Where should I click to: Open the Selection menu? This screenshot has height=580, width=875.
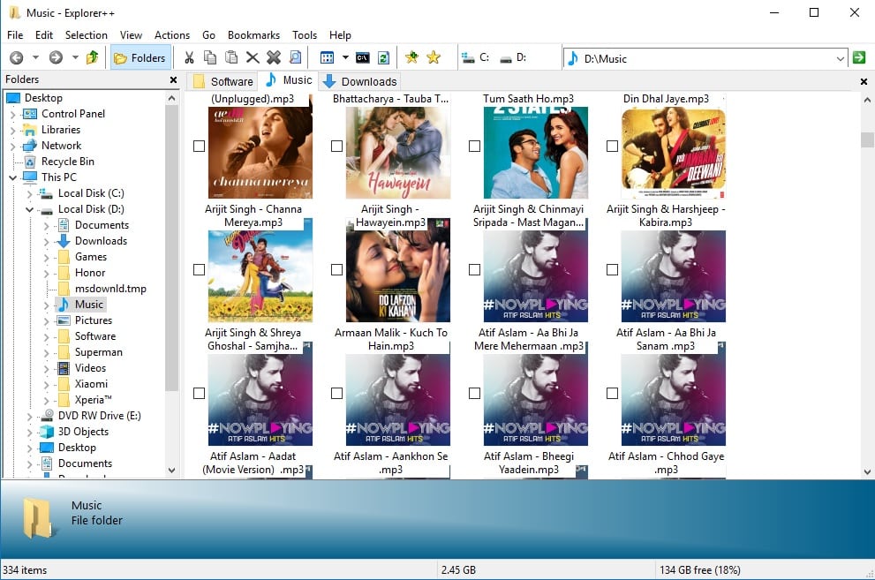tap(86, 35)
